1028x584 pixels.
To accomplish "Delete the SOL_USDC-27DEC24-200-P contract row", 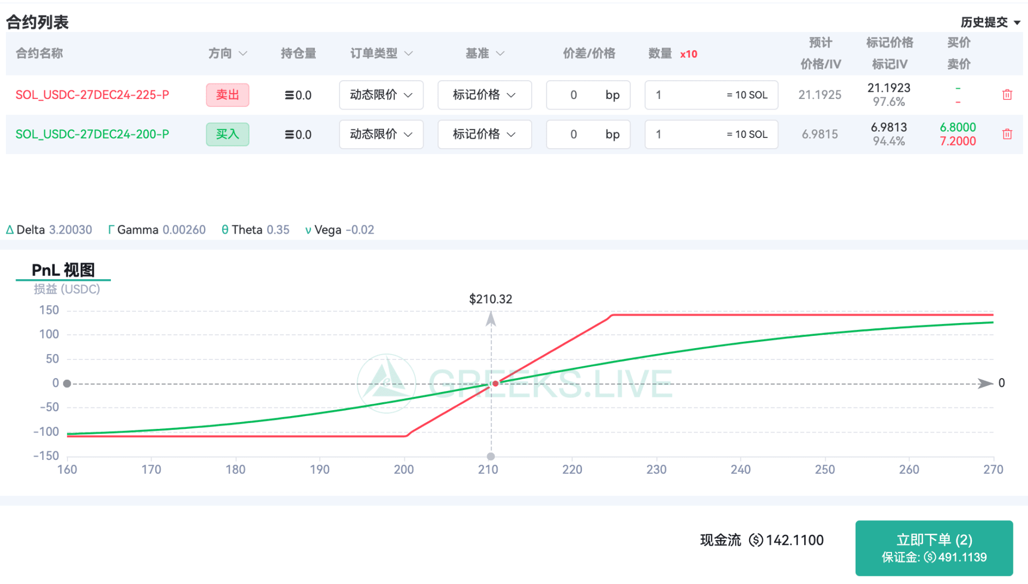I will (1007, 134).
